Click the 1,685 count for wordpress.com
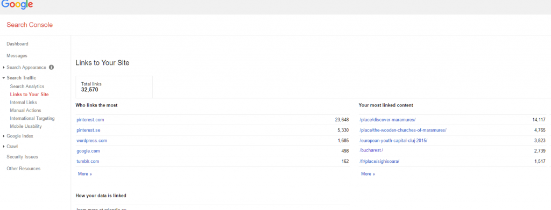551x210 pixels. [x=343, y=141]
